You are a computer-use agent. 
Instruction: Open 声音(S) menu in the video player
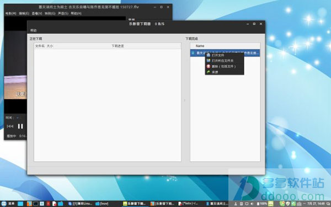point(63,13)
